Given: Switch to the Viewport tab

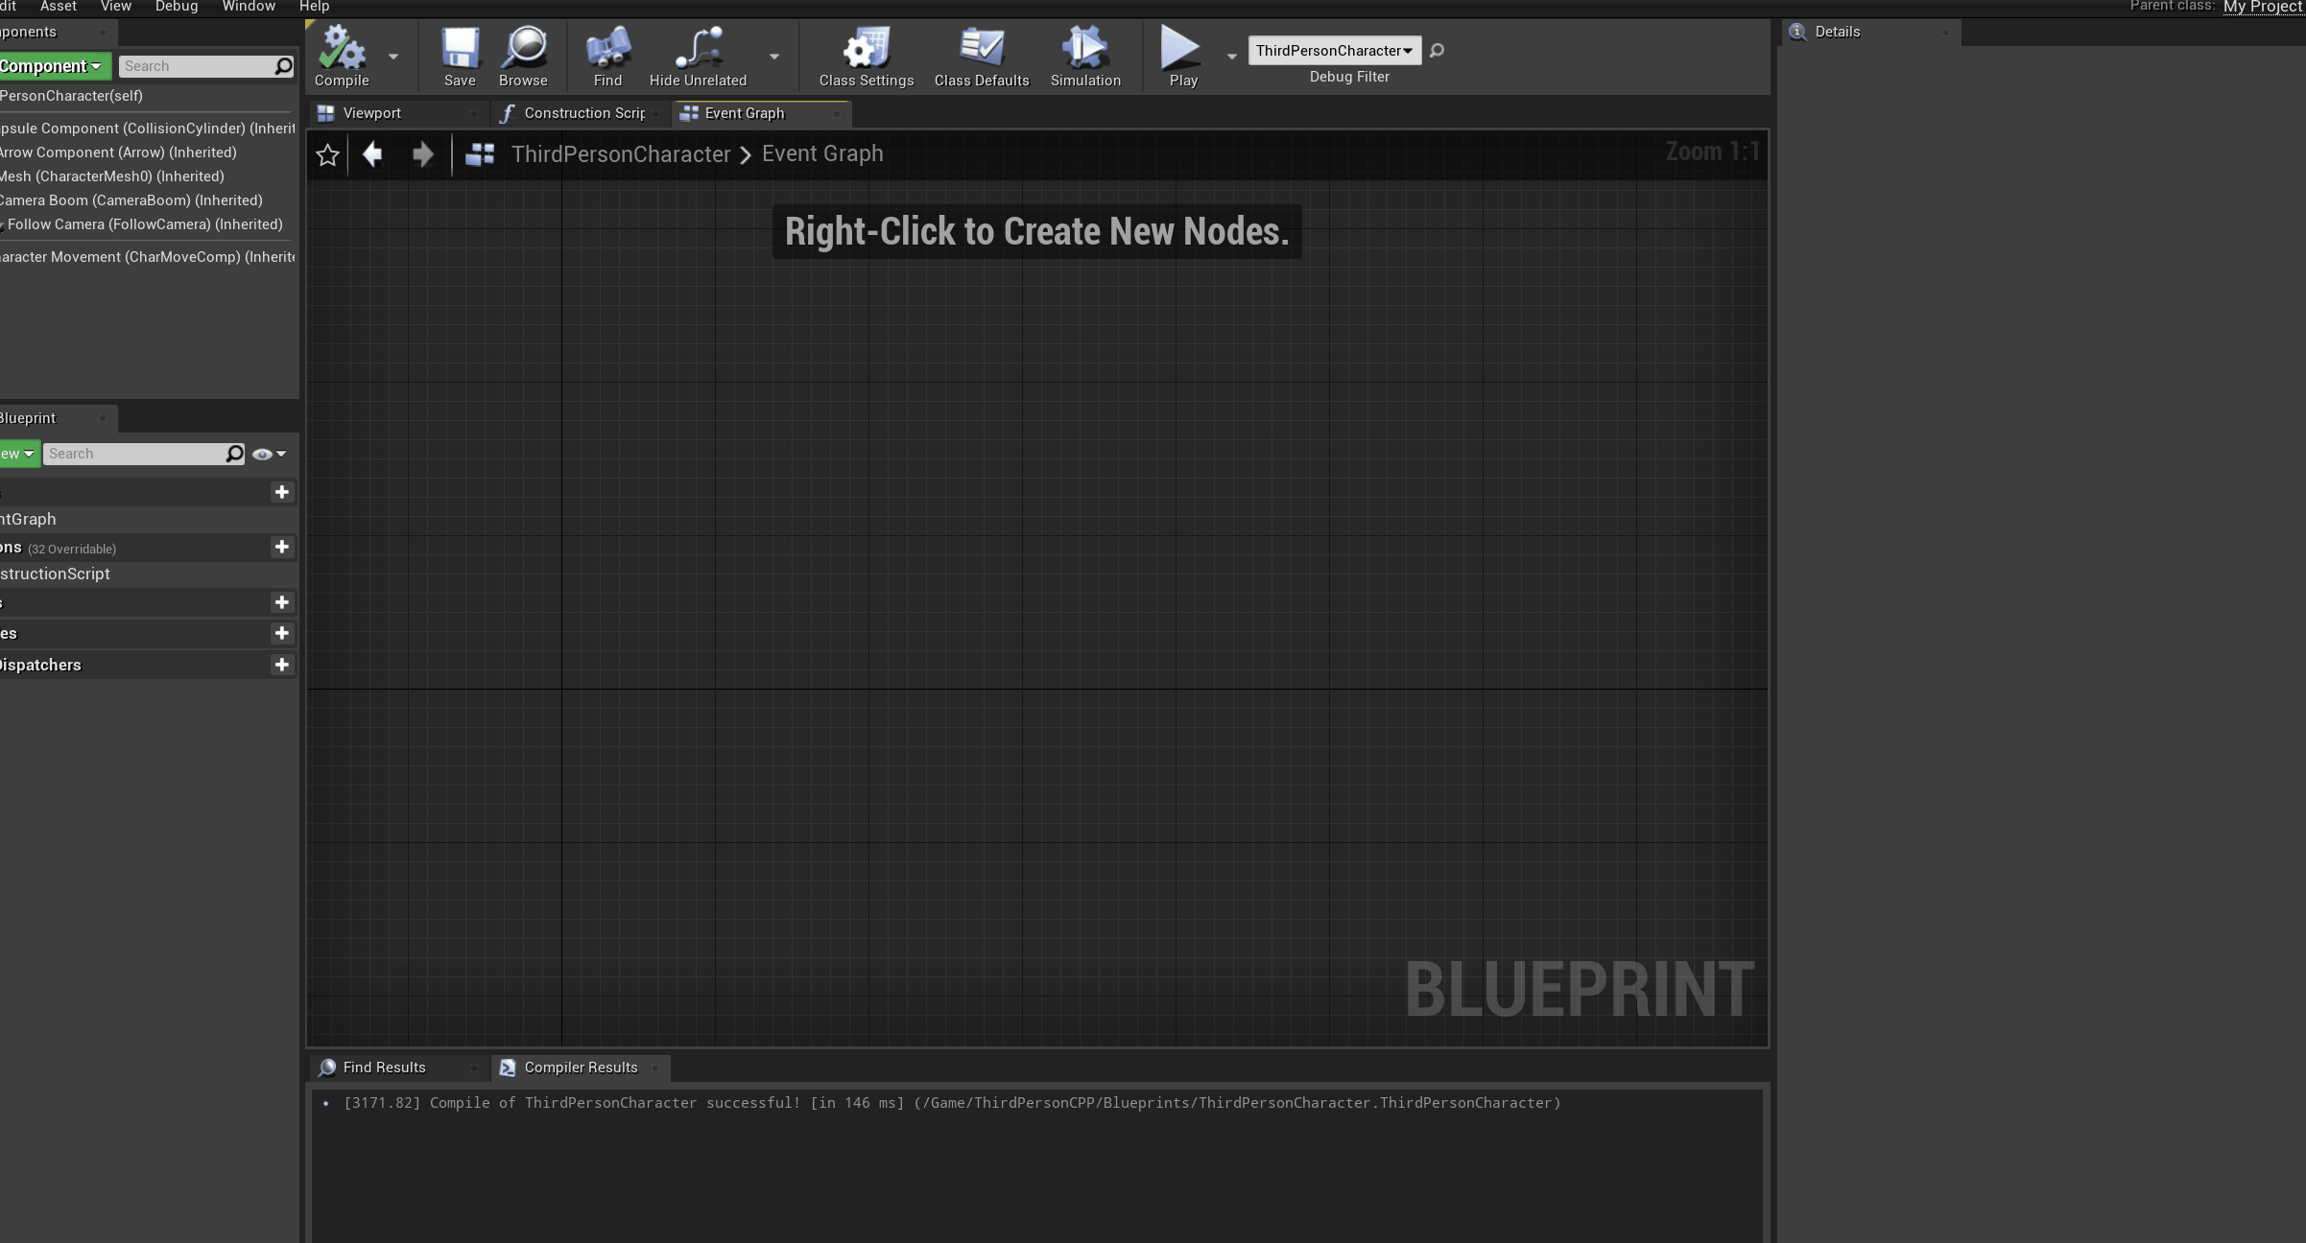Looking at the screenshot, I should [370, 112].
